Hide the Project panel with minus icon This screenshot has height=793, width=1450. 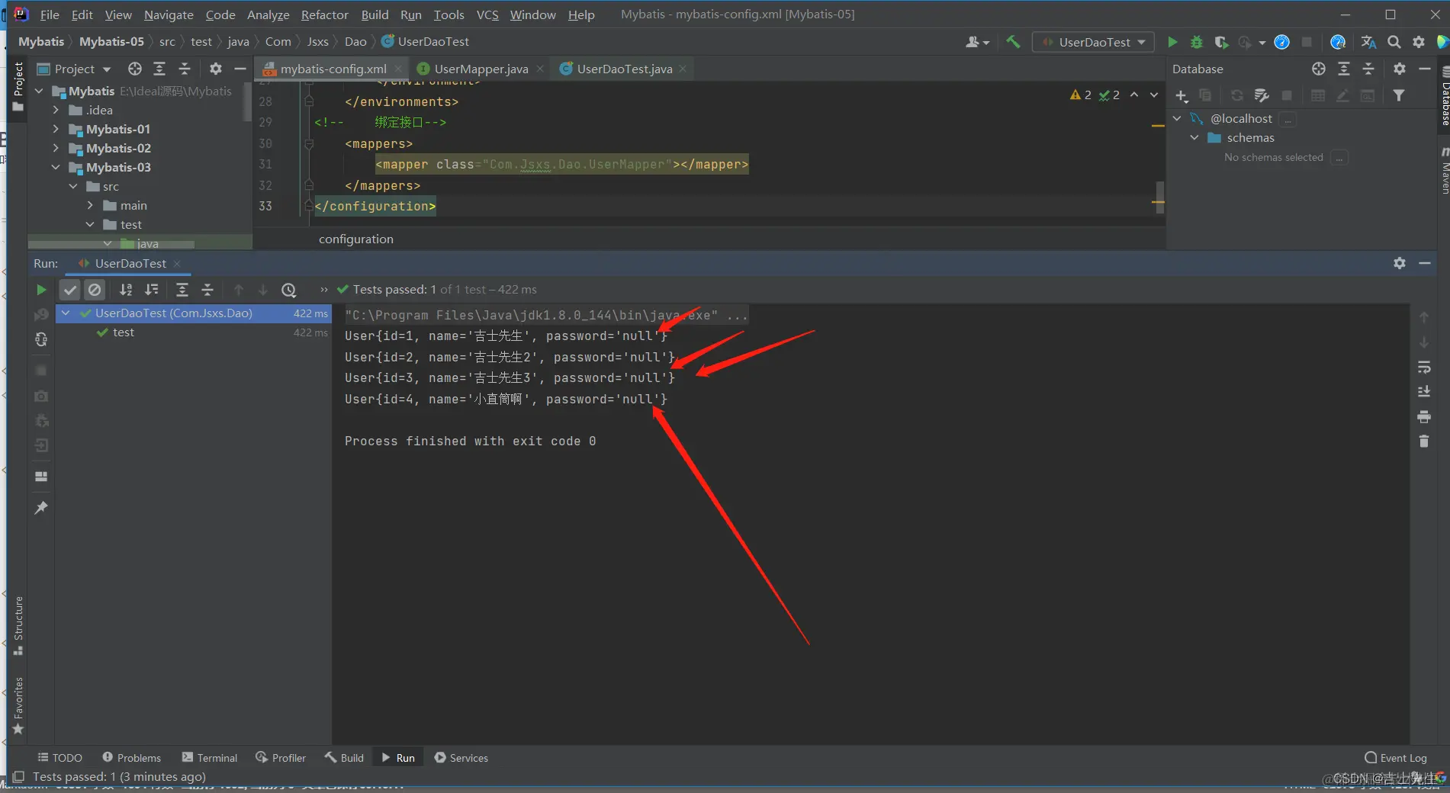pos(240,69)
